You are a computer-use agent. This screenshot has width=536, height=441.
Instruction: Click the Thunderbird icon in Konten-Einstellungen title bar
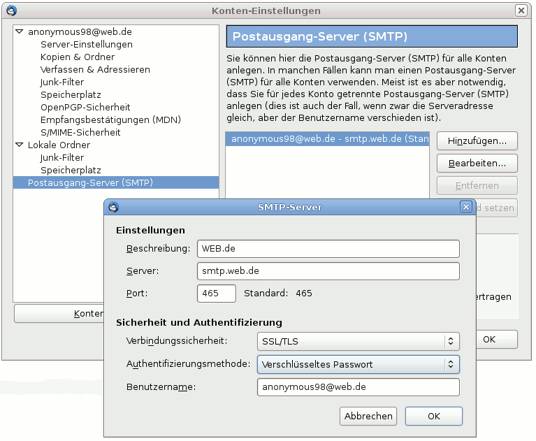[11, 10]
